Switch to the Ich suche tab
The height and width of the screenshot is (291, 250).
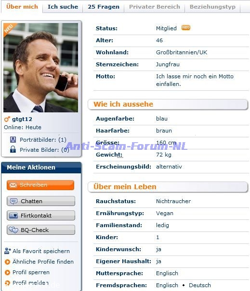(63, 7)
